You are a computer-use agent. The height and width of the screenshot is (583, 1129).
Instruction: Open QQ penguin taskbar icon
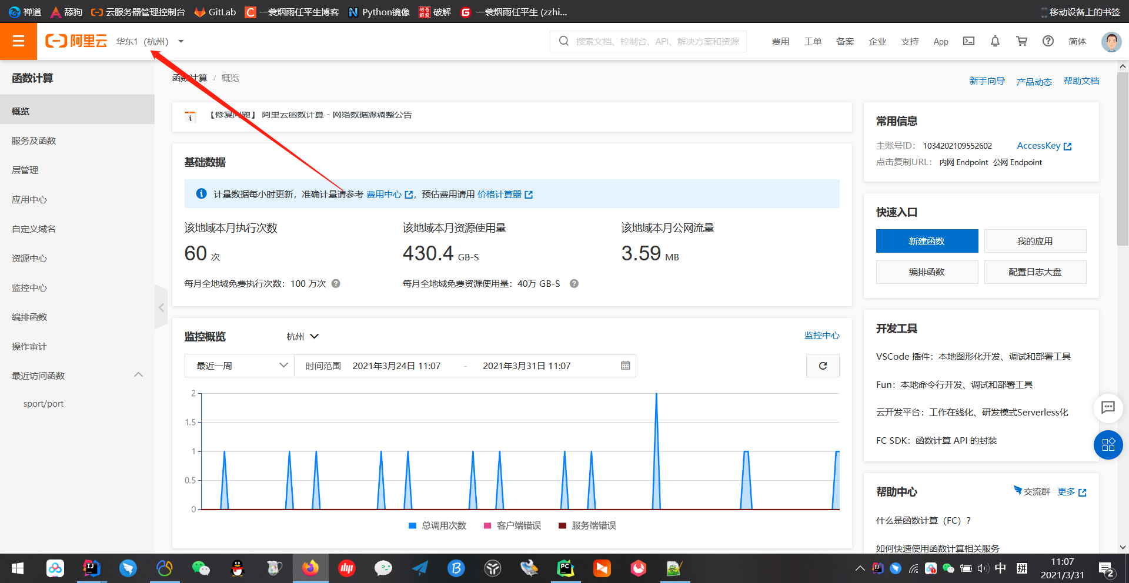tap(238, 568)
